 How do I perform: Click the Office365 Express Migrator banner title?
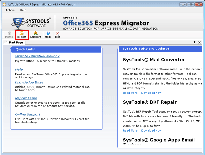106,23
